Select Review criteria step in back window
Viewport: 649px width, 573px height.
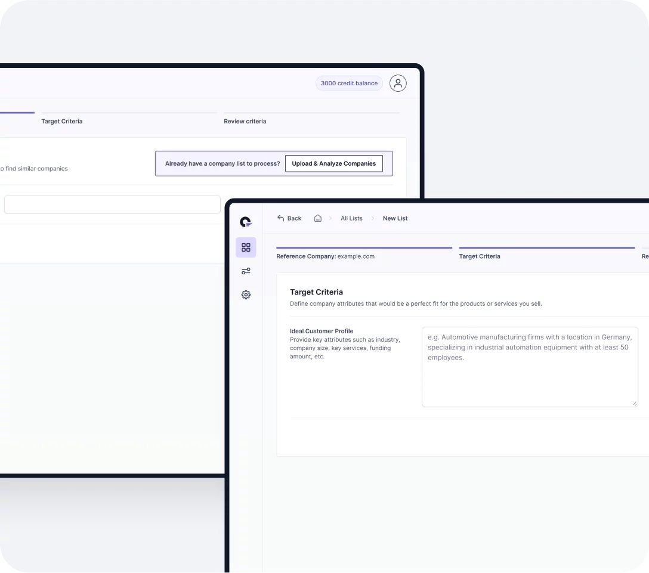(x=245, y=121)
